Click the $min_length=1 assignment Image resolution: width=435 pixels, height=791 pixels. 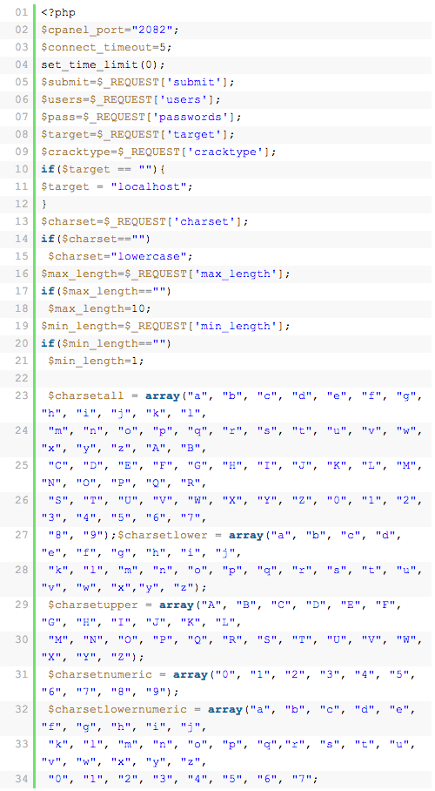pos(97,361)
